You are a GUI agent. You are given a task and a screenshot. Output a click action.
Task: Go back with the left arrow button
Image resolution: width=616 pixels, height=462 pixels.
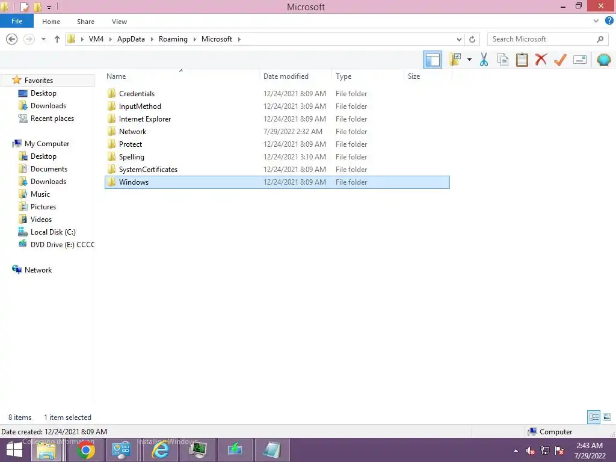click(x=12, y=39)
